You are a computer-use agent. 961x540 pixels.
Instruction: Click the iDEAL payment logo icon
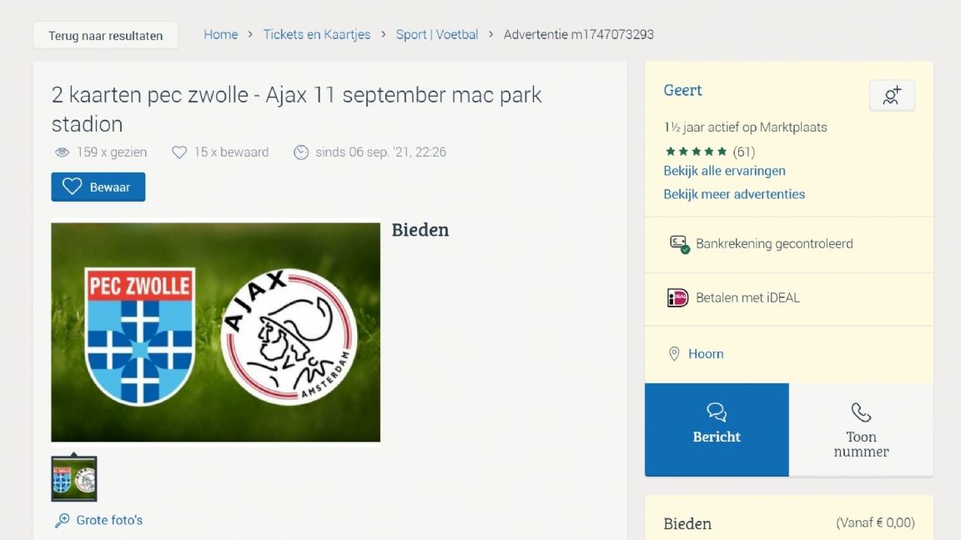click(x=677, y=297)
